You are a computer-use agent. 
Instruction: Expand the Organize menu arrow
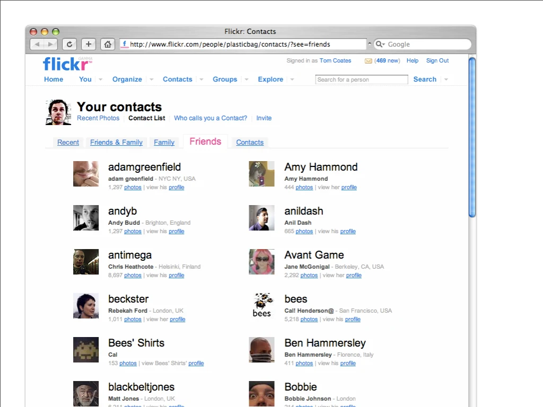(x=151, y=79)
